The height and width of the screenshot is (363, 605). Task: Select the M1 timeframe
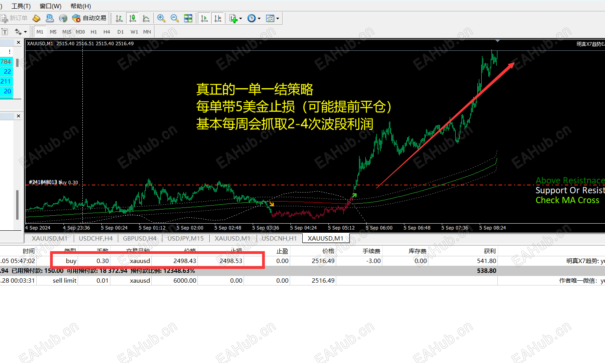click(40, 32)
